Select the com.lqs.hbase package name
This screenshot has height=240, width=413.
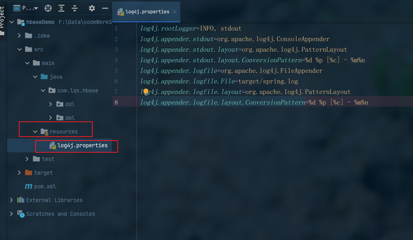[78, 90]
